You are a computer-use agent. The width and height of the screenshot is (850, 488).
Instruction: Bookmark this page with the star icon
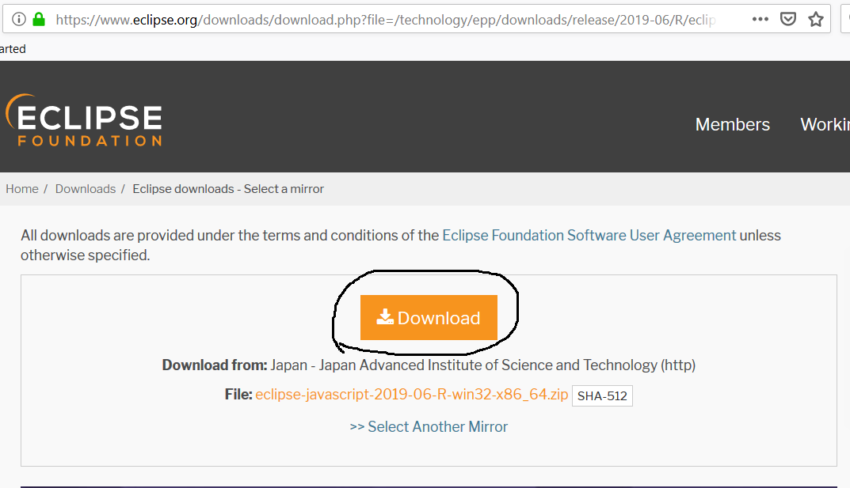[815, 20]
